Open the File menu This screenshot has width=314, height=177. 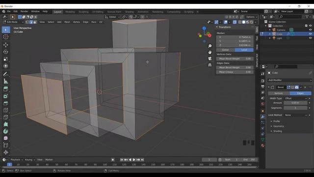coord(9,11)
